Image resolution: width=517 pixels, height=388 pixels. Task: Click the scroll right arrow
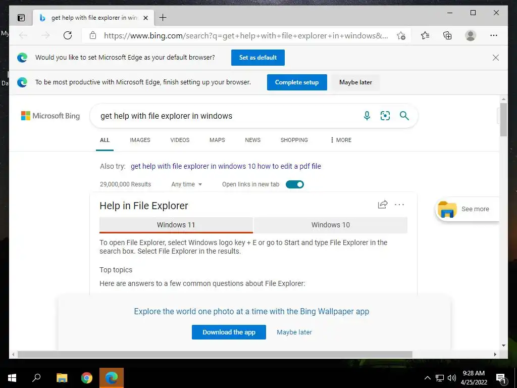[495, 354]
